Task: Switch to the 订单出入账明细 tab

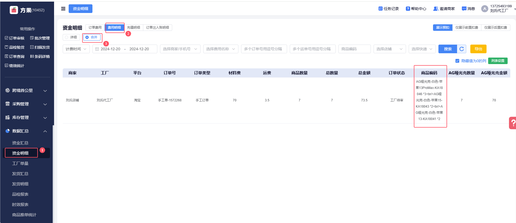Action: (157, 28)
